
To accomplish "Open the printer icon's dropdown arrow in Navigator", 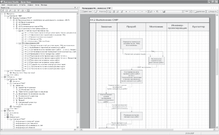I will pos(25,10).
